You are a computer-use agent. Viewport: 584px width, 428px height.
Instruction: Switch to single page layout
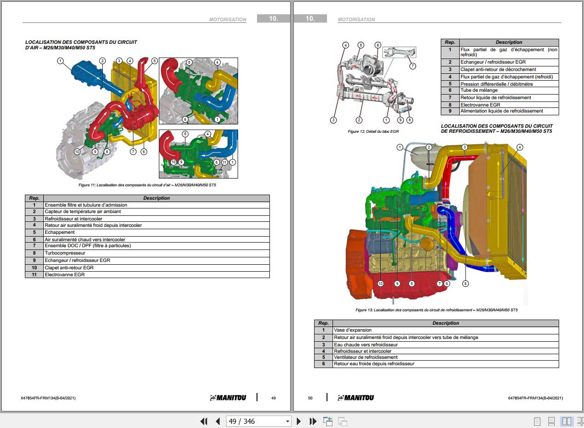(x=537, y=421)
